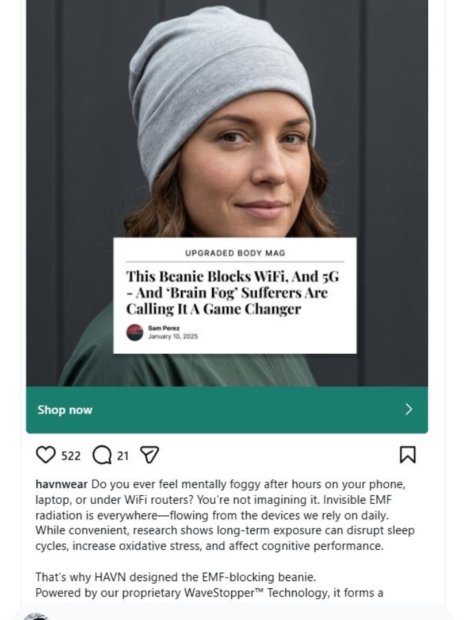Open comments via the speech bubble icon
The image size is (464, 620).
[102, 455]
